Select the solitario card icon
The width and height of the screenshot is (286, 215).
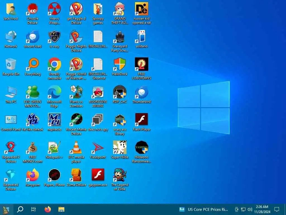[142, 37]
